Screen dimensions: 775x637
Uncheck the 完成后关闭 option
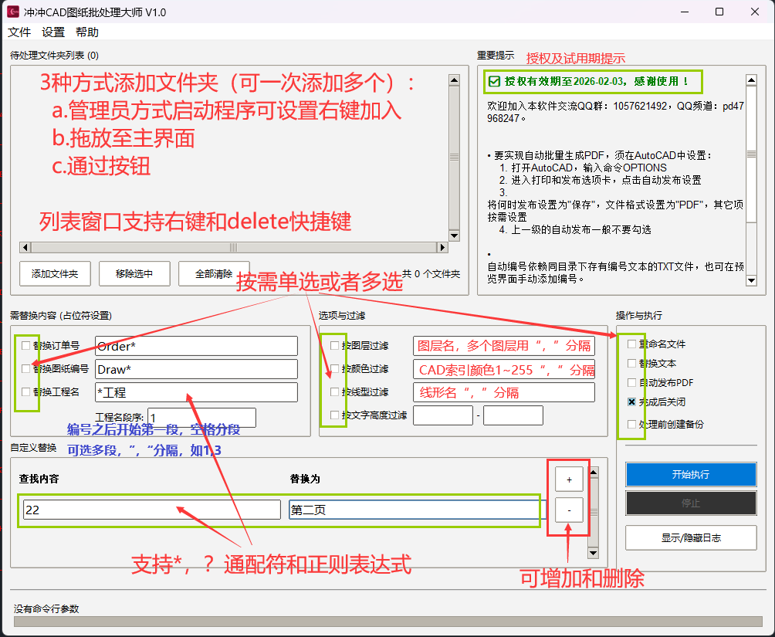pos(632,402)
